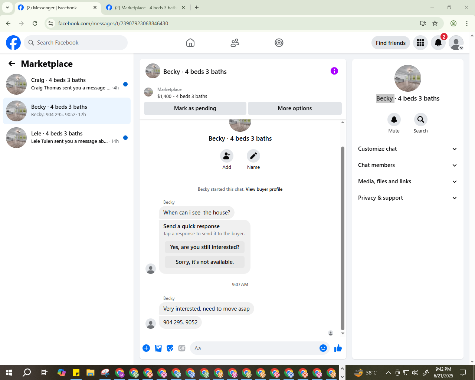The image size is (475, 380).
Task: Send quick response 'Sorry, it's not available.'
Action: coord(205,262)
